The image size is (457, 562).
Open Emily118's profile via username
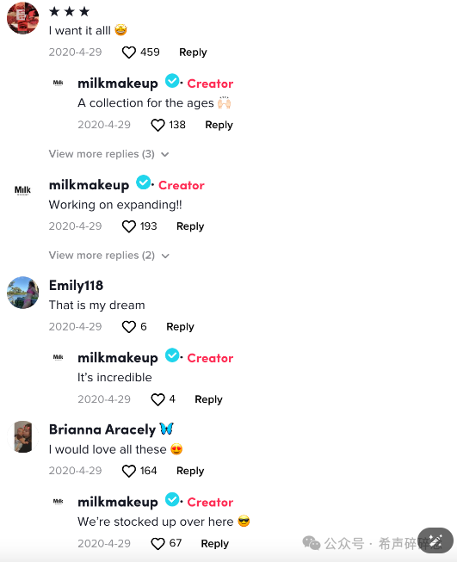click(x=76, y=286)
